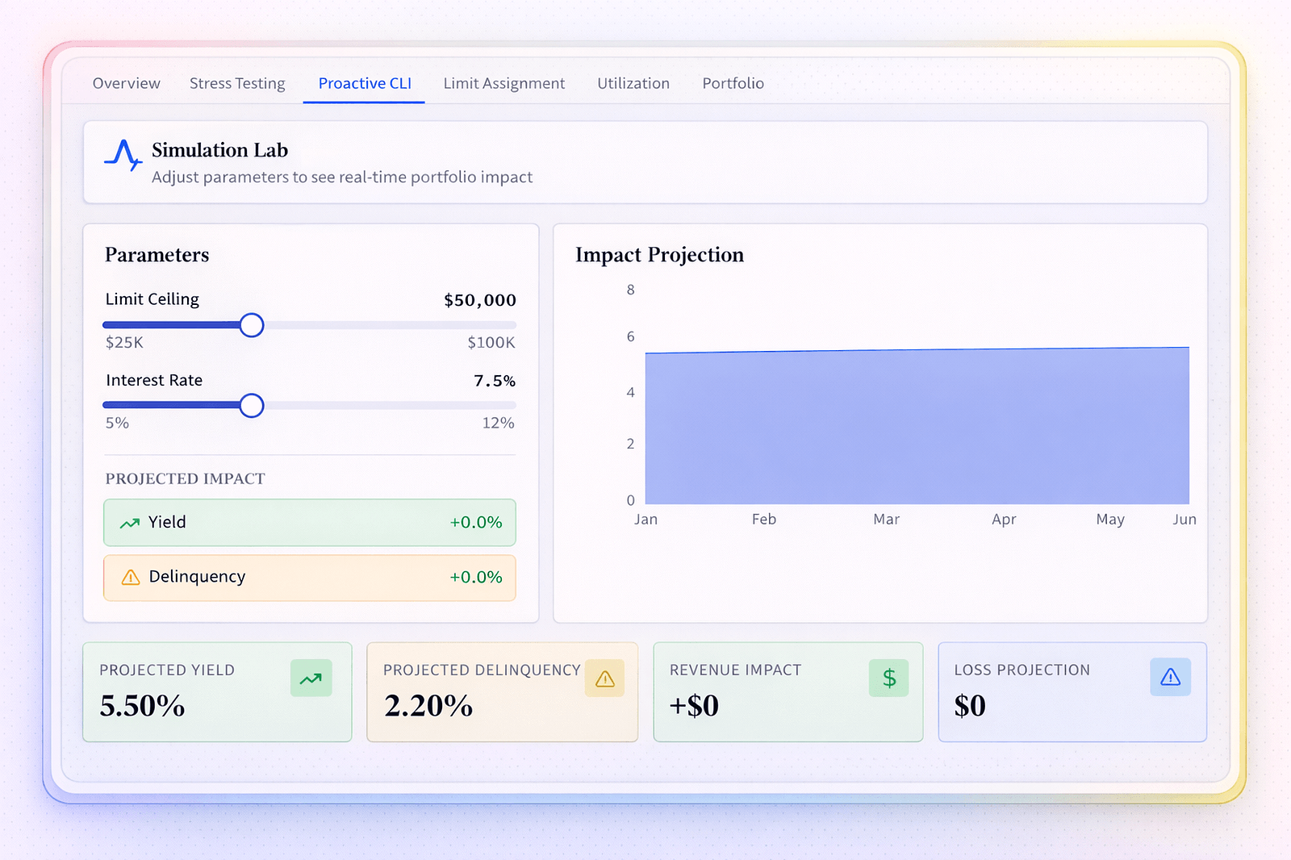Click the Yield projected impact row
The image size is (1291, 860).
tap(309, 523)
